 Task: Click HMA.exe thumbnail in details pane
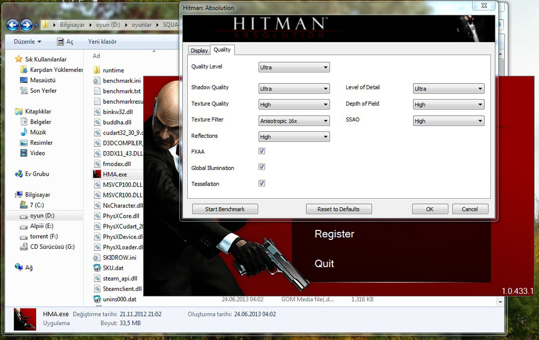click(x=25, y=319)
